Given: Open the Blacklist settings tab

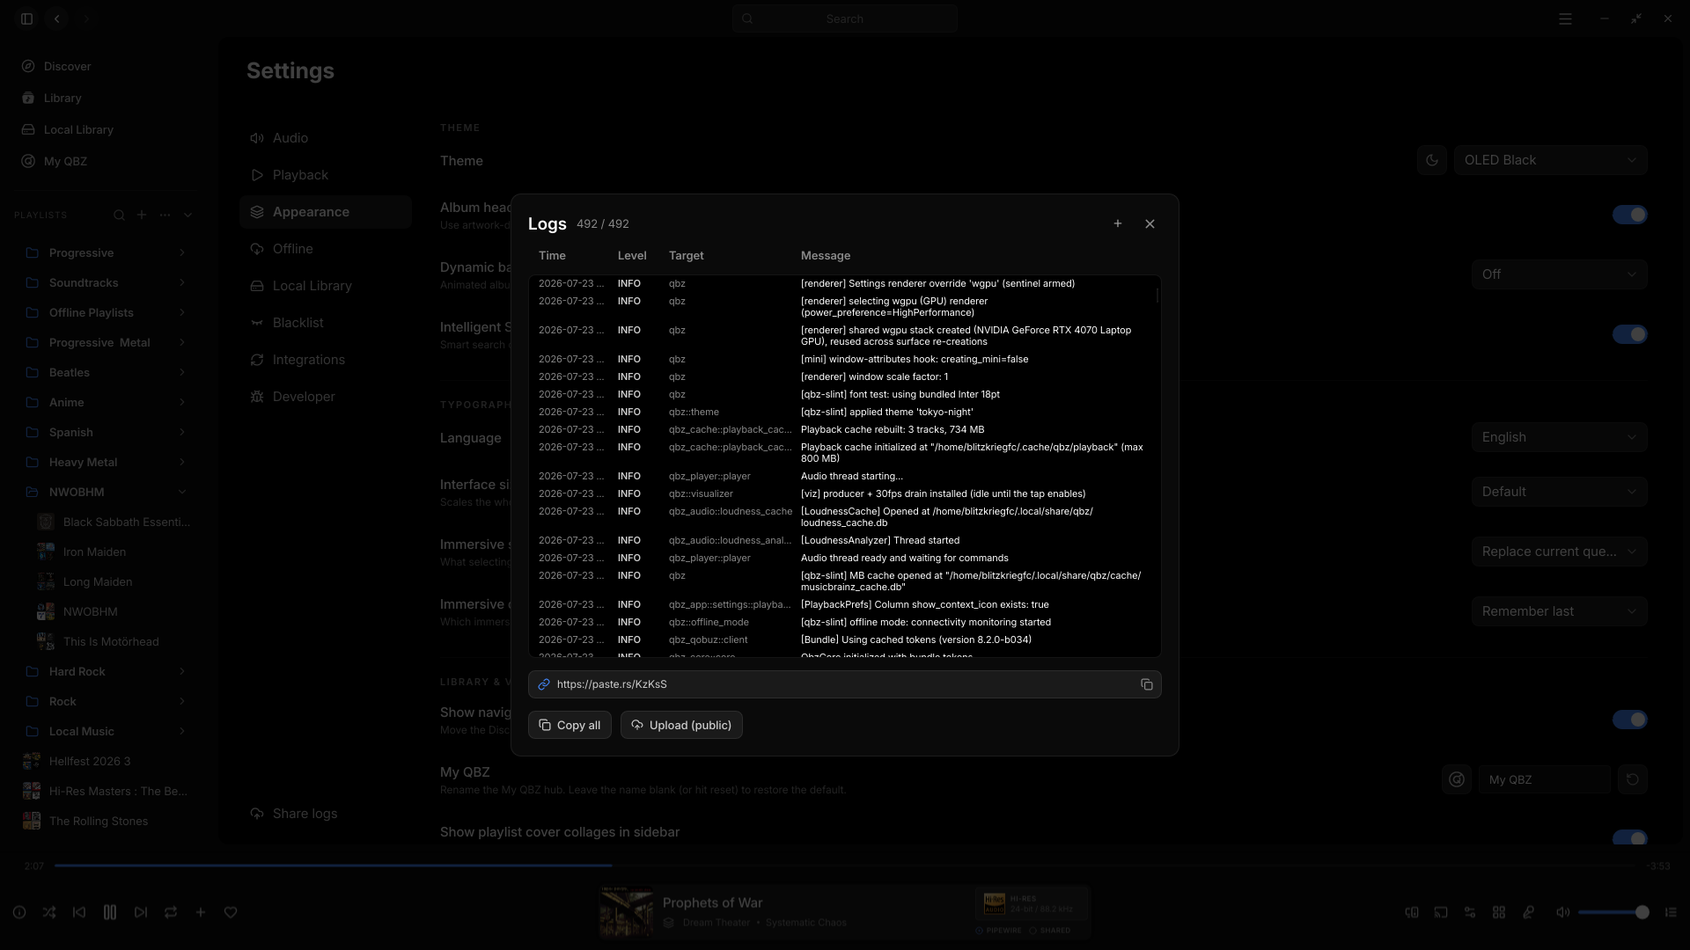Looking at the screenshot, I should point(326,323).
